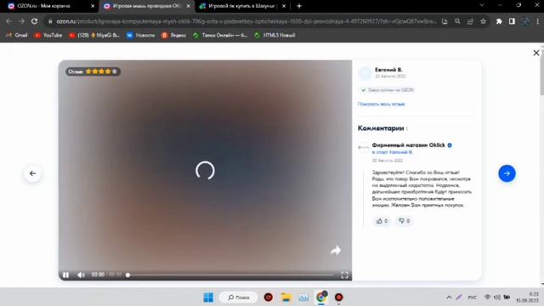This screenshot has height=306, width=544.
Task: Open the video in fullscreen mode
Action: [344, 275]
